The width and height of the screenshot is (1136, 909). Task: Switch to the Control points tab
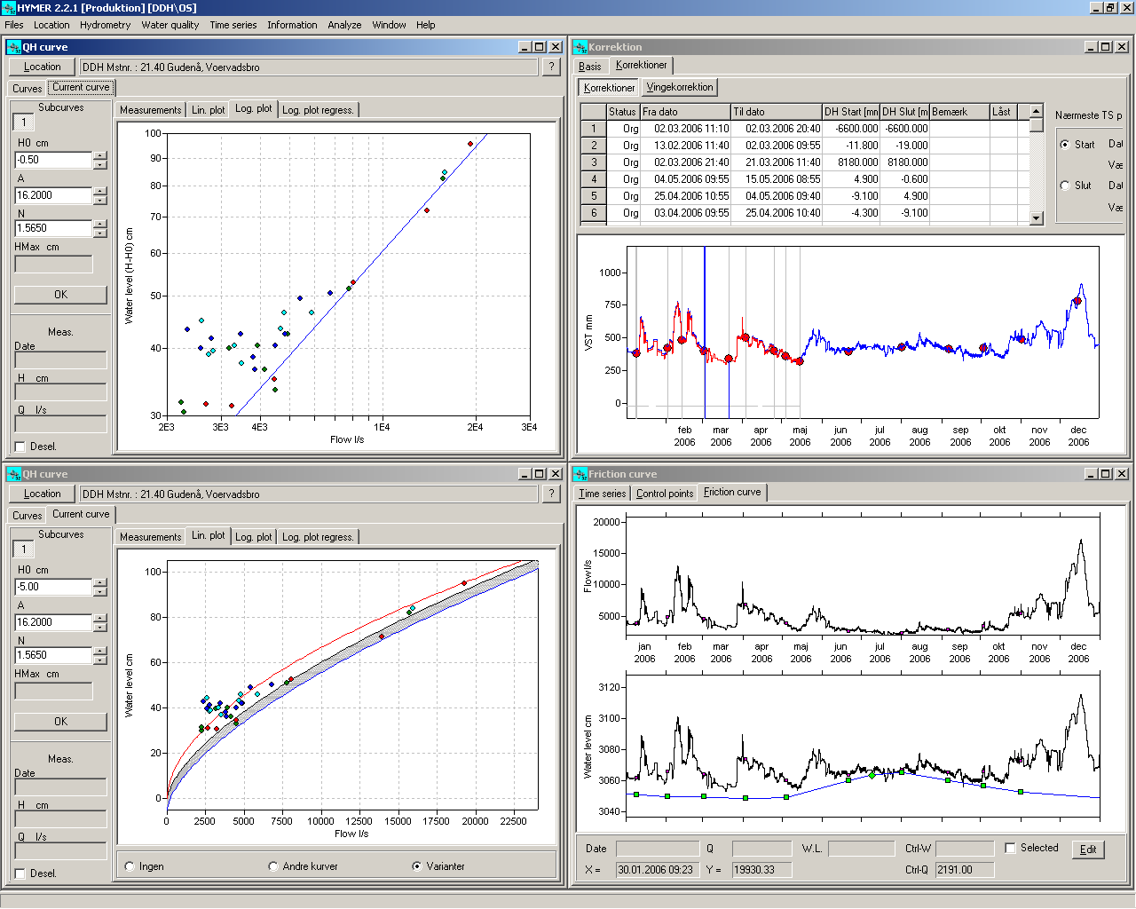pos(664,494)
